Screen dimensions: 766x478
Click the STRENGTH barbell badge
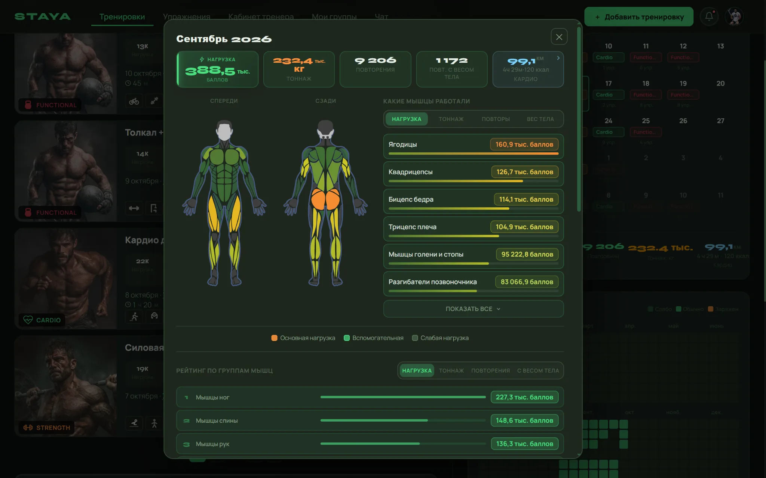[47, 428]
